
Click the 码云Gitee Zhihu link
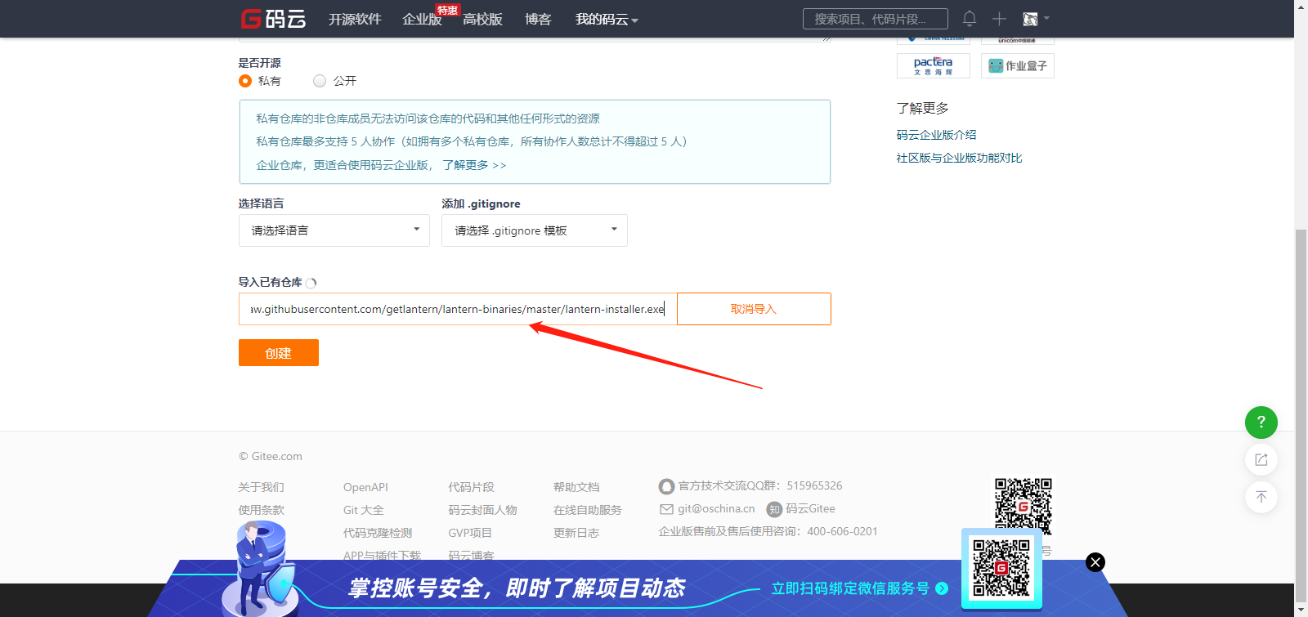click(x=810, y=508)
